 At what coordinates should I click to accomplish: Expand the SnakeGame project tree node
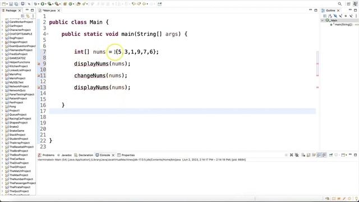click(2, 131)
